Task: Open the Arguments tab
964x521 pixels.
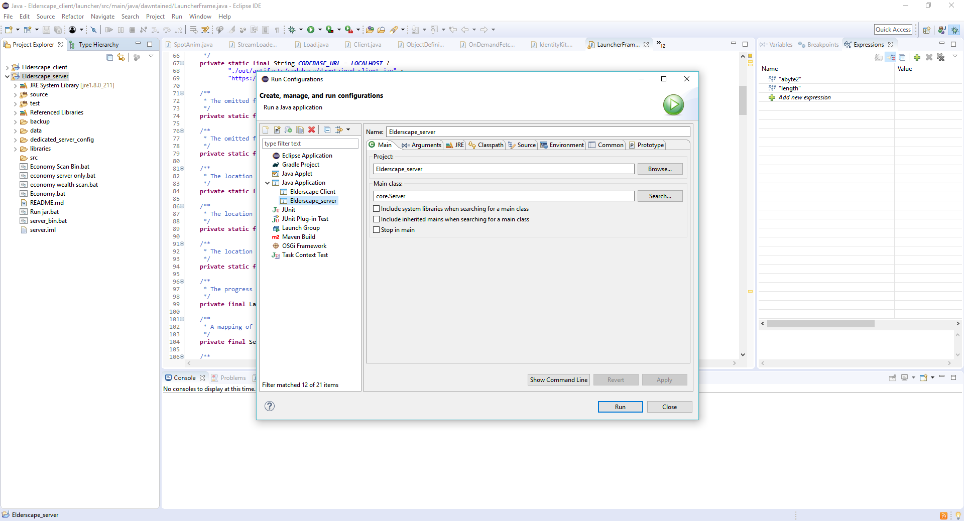Action: point(421,145)
